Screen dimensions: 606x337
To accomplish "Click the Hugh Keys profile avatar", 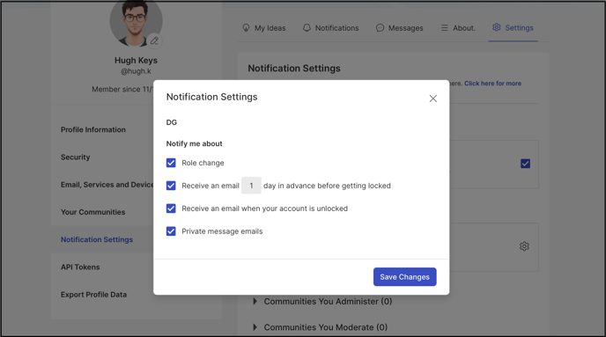I will (x=136, y=22).
